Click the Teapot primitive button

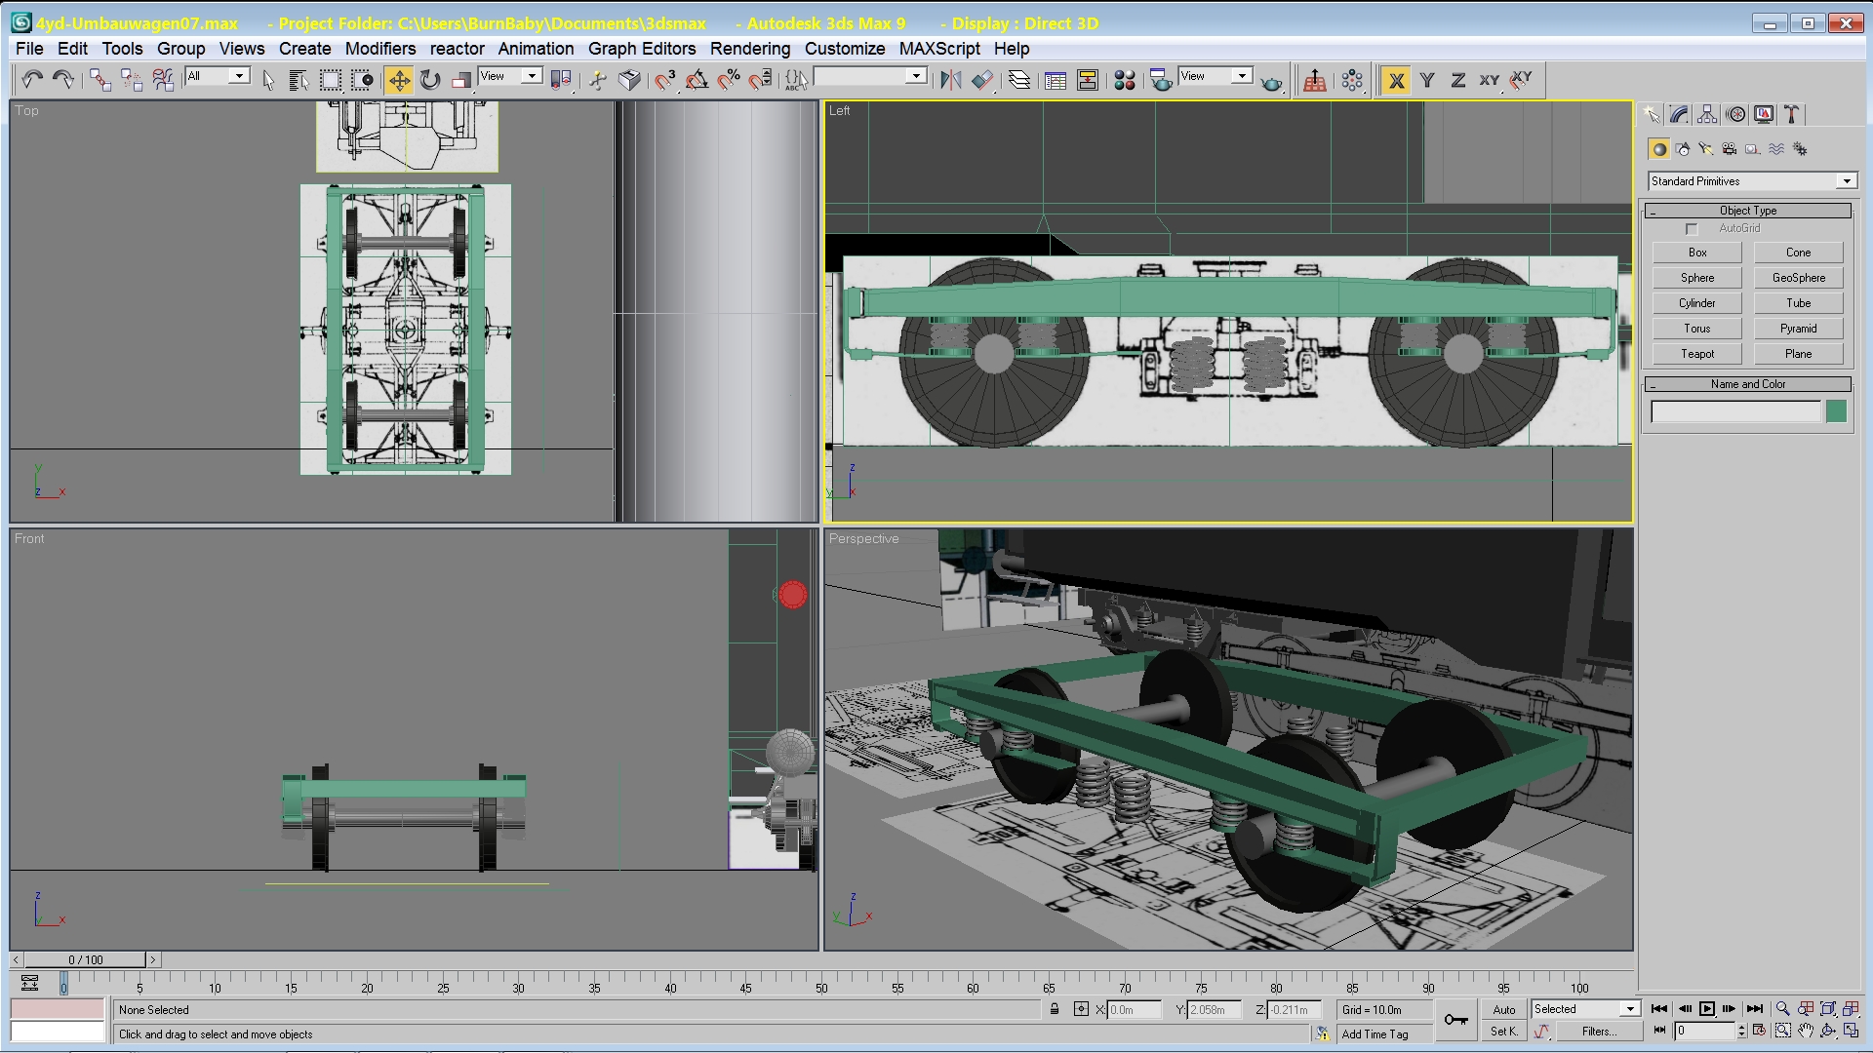(x=1696, y=354)
